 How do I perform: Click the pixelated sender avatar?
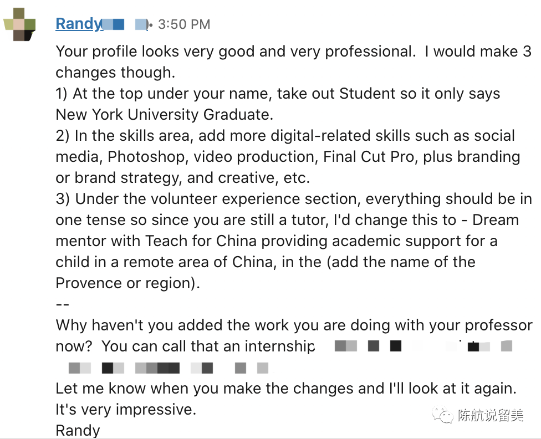click(x=19, y=24)
